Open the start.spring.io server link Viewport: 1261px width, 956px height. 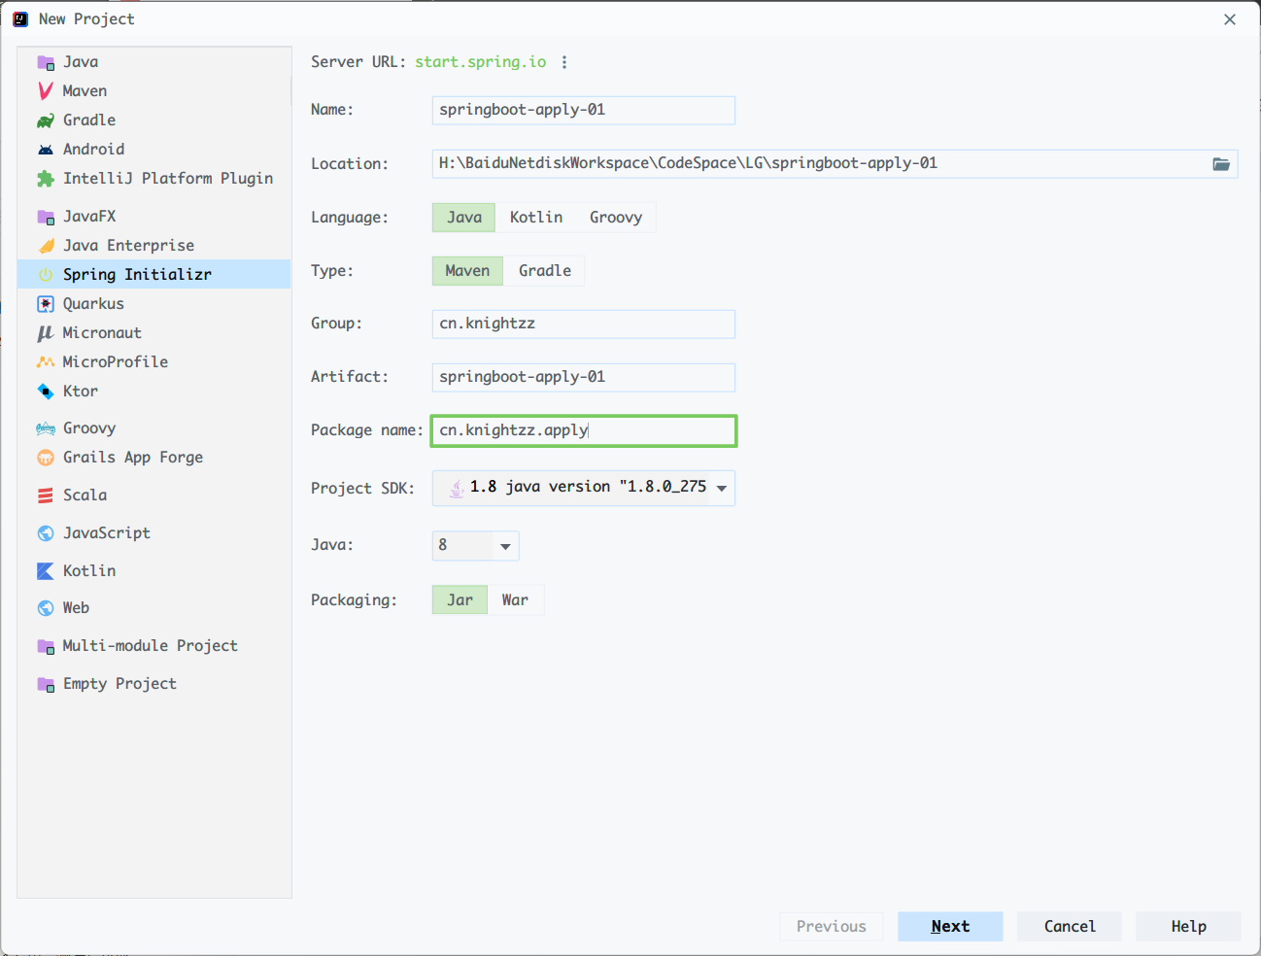(x=480, y=62)
